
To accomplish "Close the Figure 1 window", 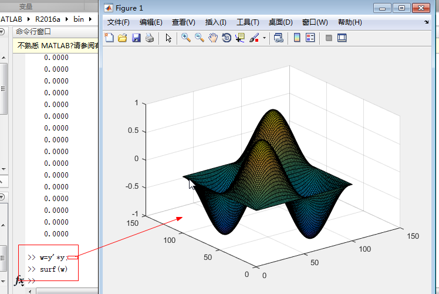I will pyautogui.click(x=421, y=8).
